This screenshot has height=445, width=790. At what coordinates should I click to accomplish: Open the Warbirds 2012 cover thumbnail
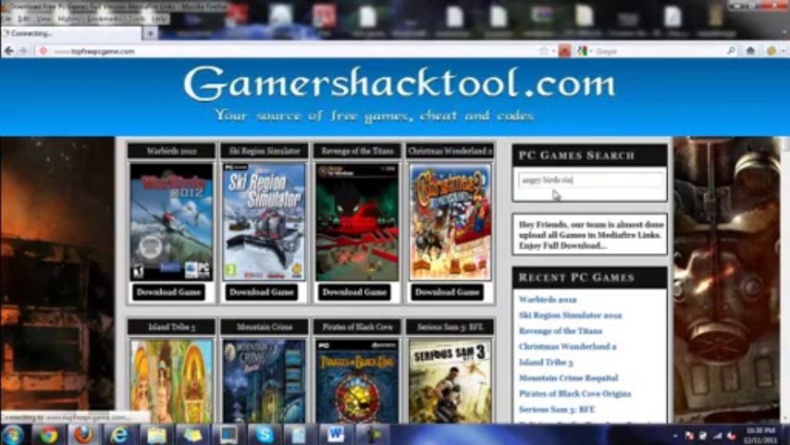[x=171, y=222]
